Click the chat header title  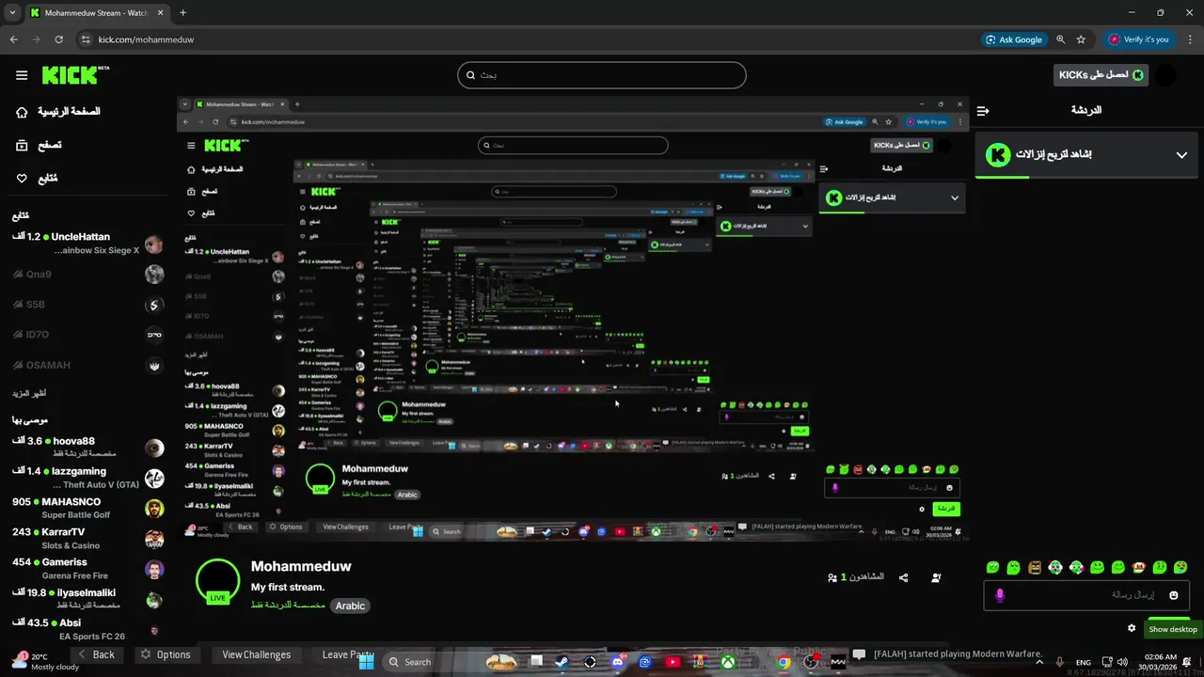[x=1086, y=110]
